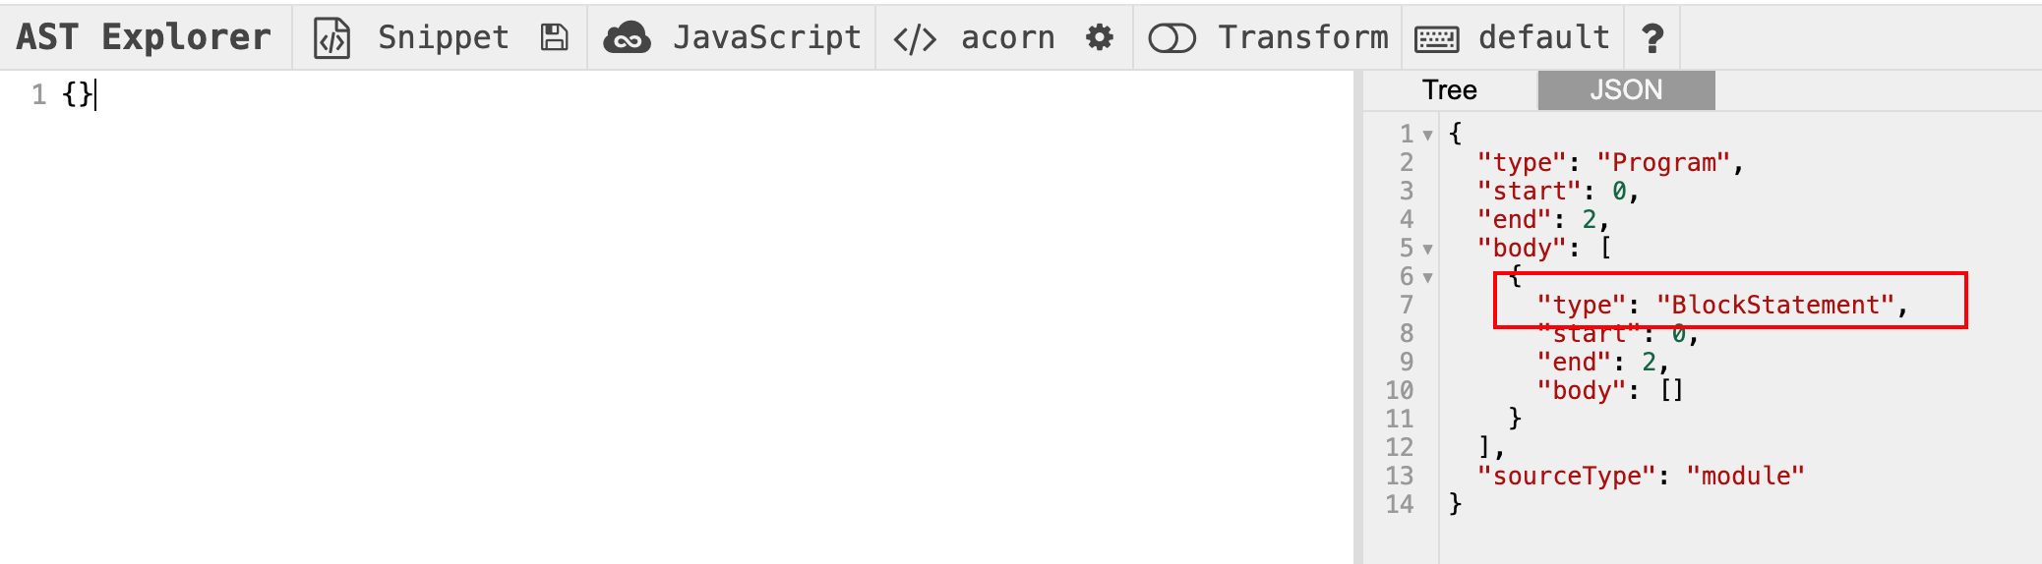Screen dimensions: 2042x564
Task: Collapse the body array fold arrow
Action: 1428,249
